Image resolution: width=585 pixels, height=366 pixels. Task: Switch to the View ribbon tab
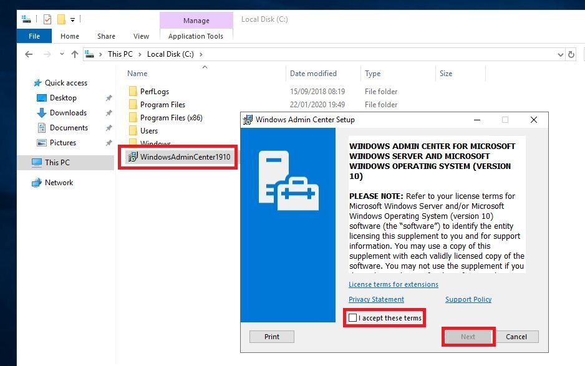point(141,36)
